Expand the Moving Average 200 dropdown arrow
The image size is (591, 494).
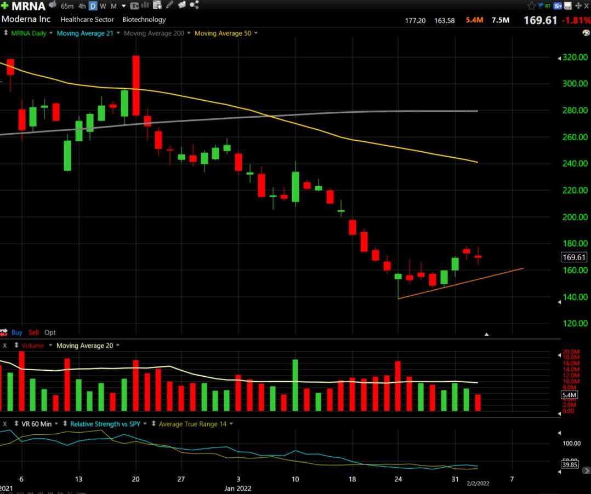pyautogui.click(x=189, y=33)
